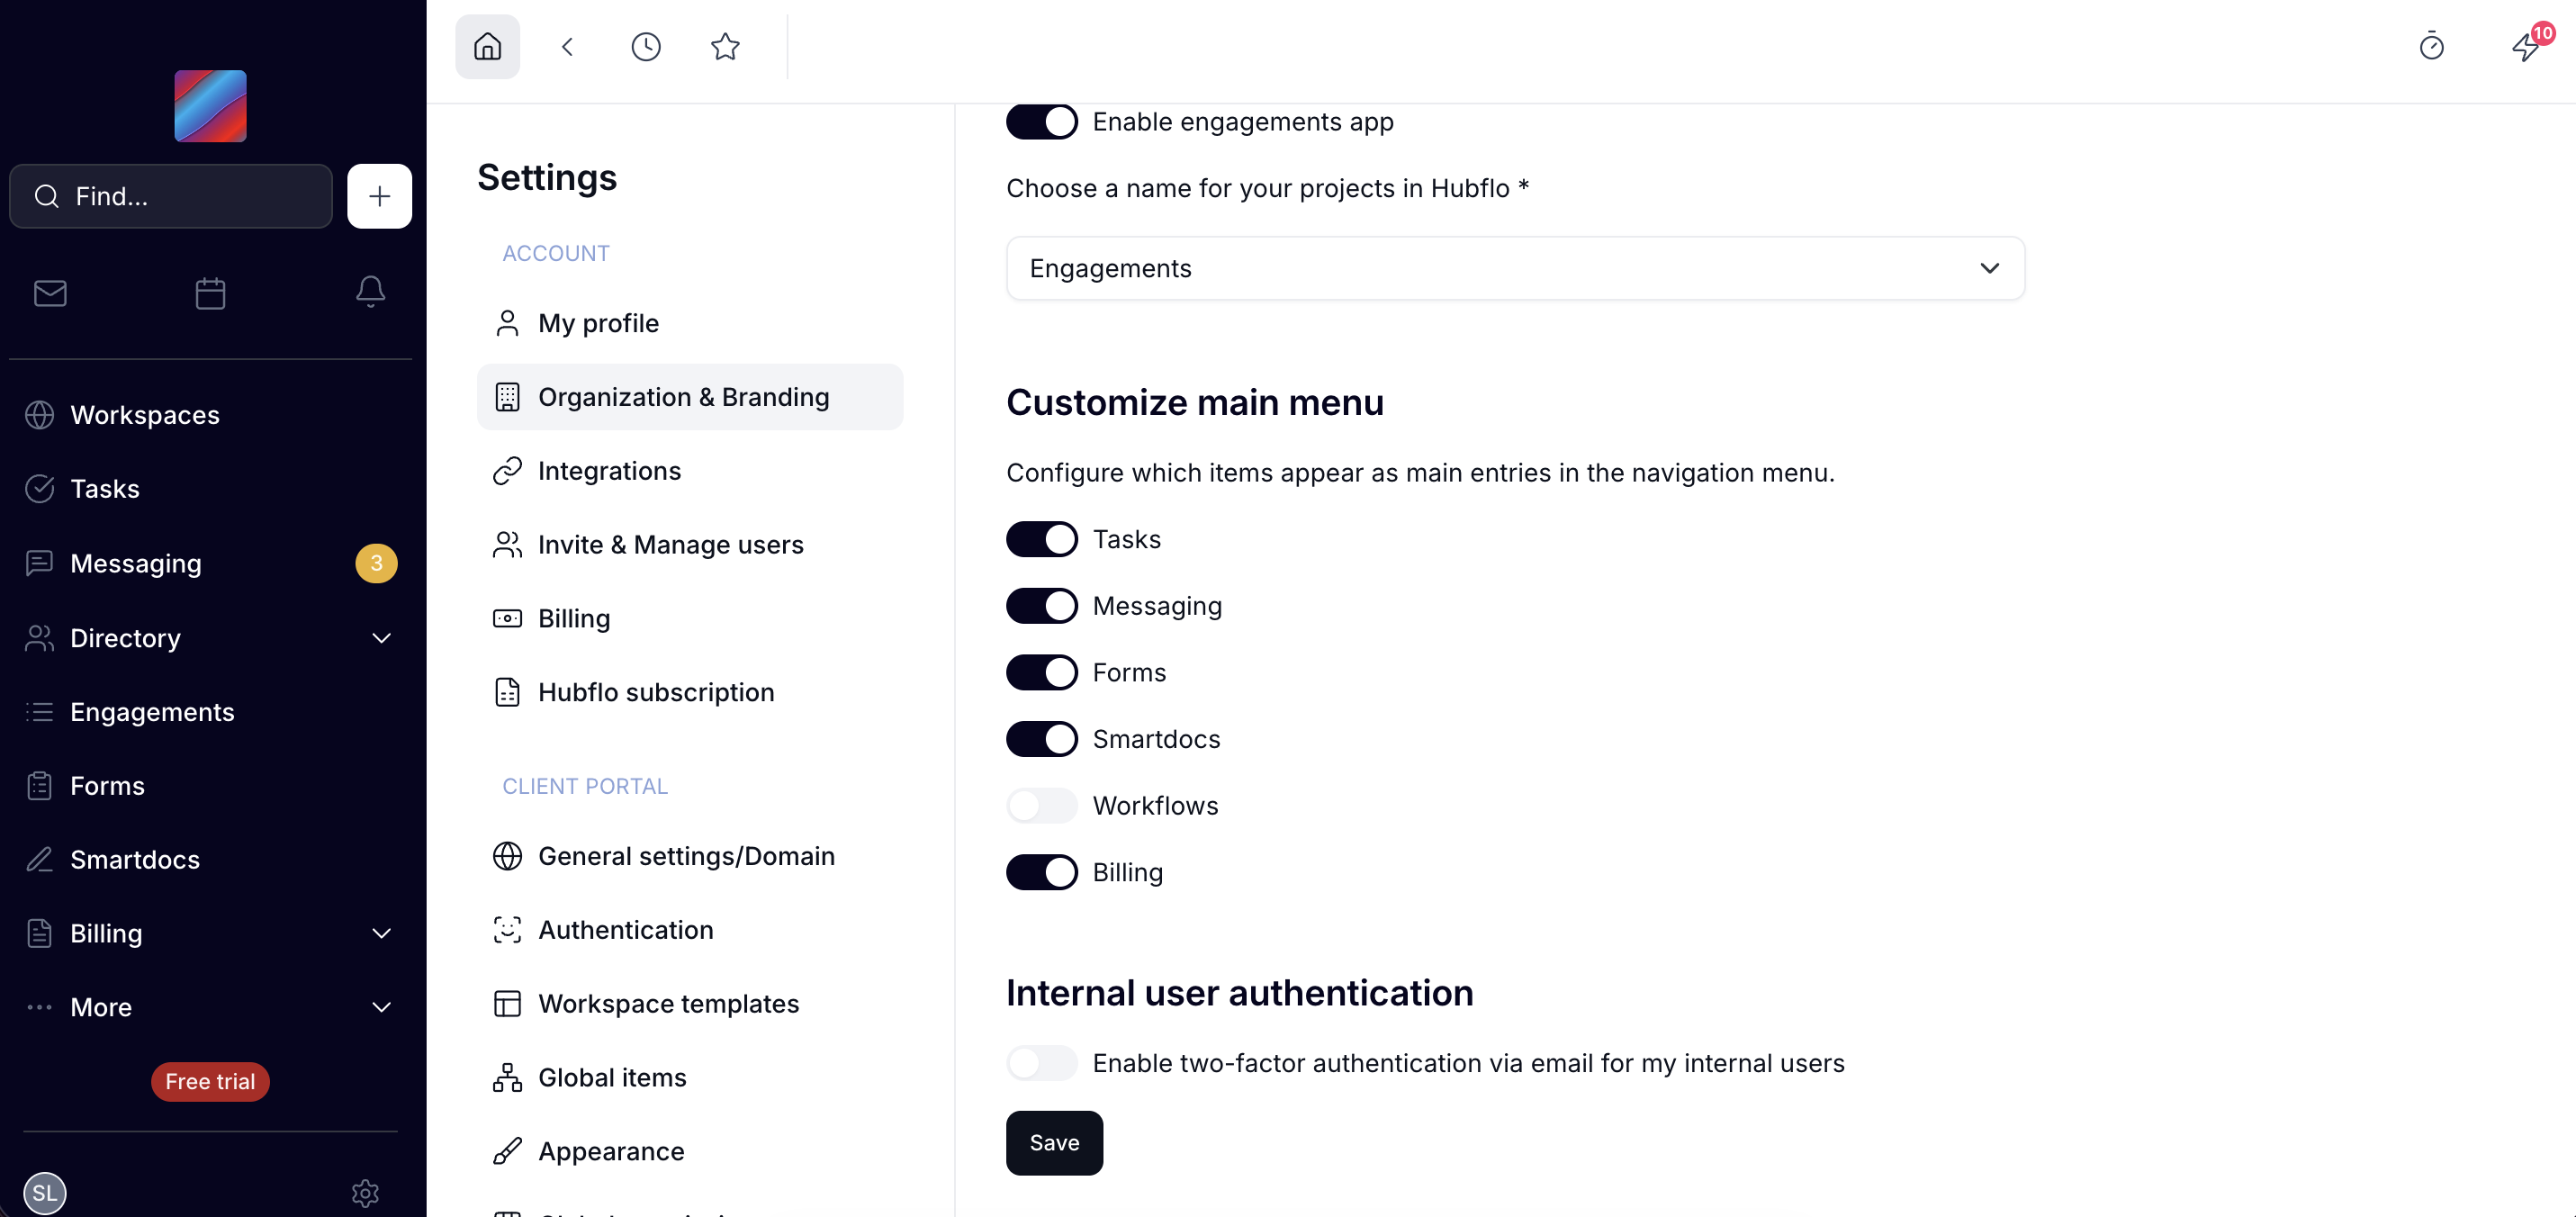Open the lightning bolt notifications icon
Viewport: 2576px width, 1217px height.
pyautogui.click(x=2525, y=46)
